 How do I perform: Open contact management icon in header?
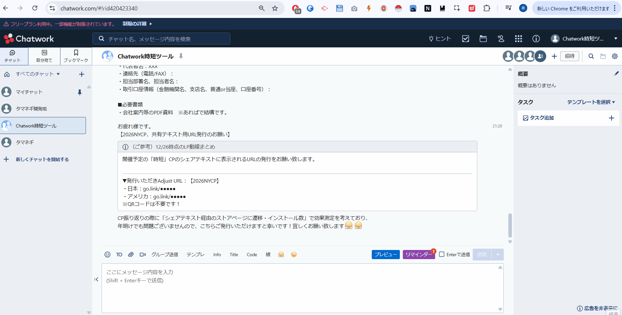tap(501, 39)
